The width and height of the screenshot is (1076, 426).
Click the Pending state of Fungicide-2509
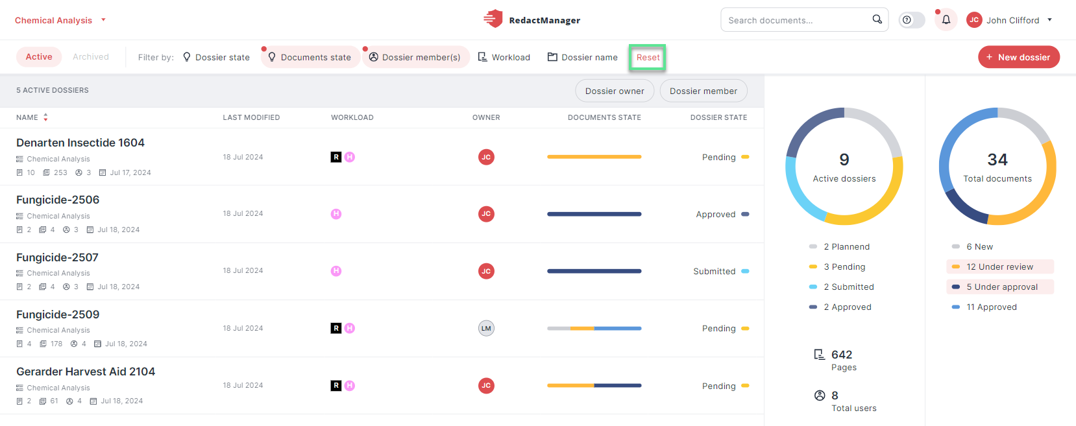[726, 328]
